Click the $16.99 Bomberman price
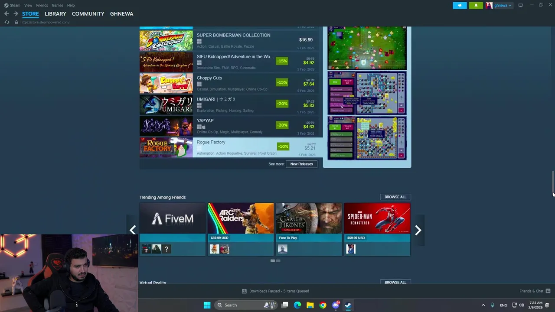 click(306, 40)
